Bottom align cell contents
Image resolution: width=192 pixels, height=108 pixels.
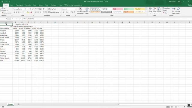(x=40, y=9)
